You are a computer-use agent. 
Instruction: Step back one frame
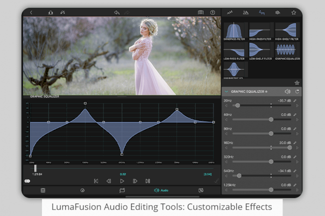pyautogui.click(x=109, y=181)
